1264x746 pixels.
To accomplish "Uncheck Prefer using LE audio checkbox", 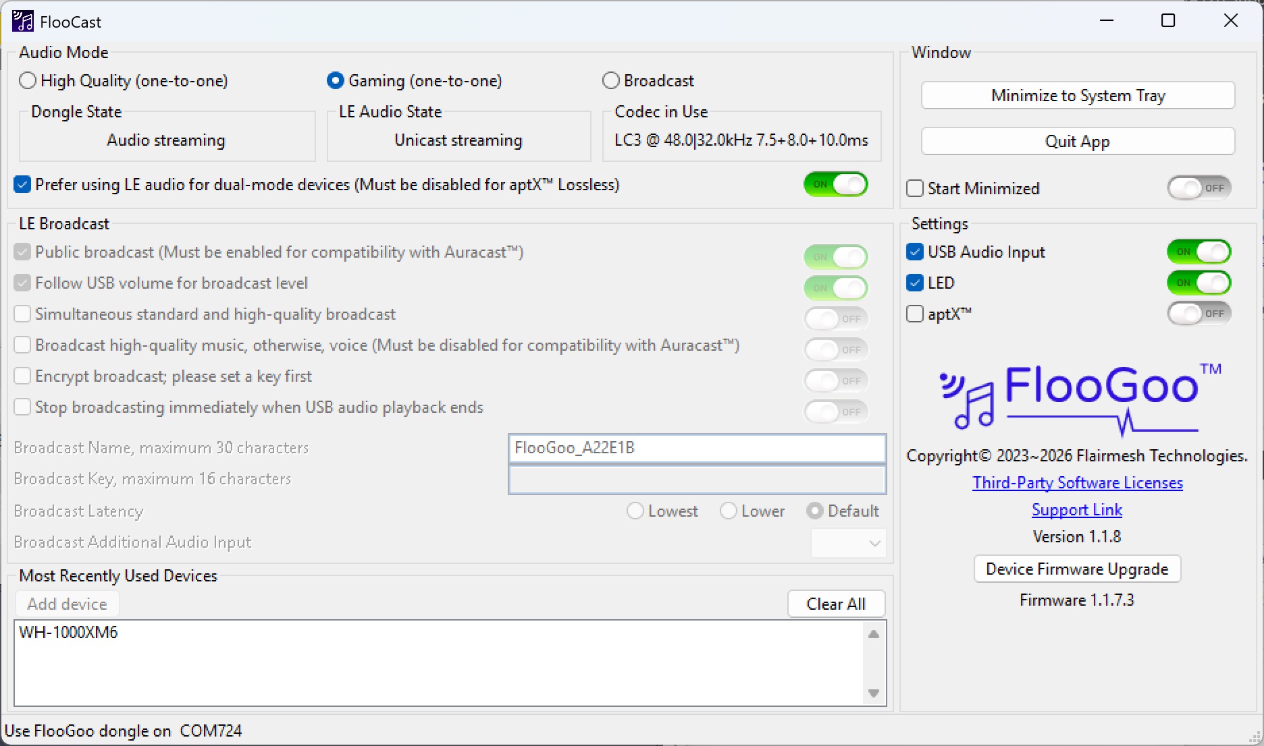I will [x=22, y=184].
